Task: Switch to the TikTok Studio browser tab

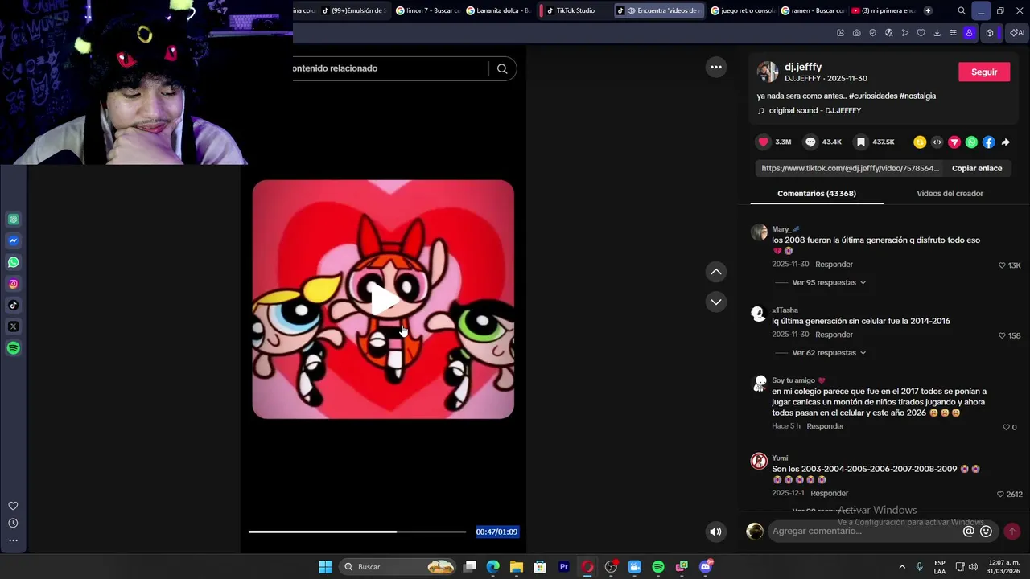Action: pyautogui.click(x=575, y=10)
